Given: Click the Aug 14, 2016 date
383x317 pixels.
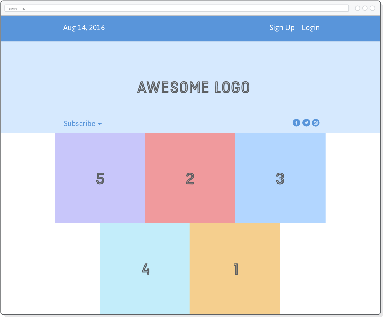Looking at the screenshot, I should [x=84, y=28].
